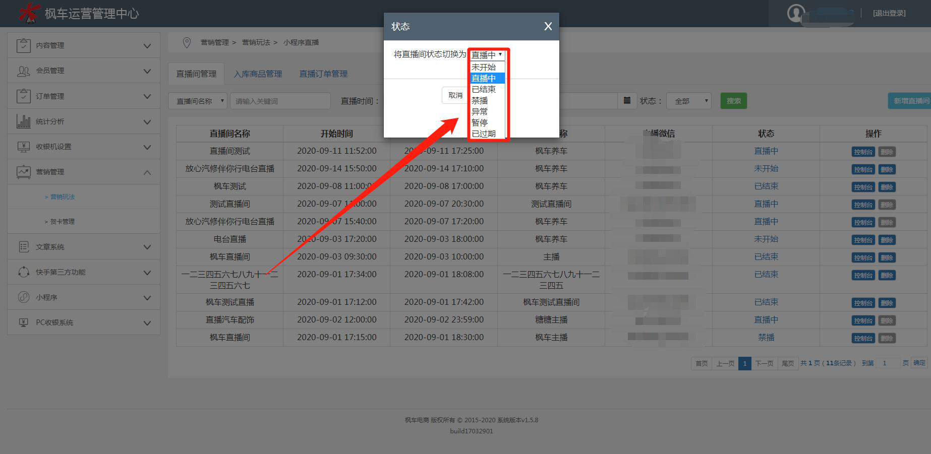Click the 枫车 logo icon in header

(x=29, y=13)
